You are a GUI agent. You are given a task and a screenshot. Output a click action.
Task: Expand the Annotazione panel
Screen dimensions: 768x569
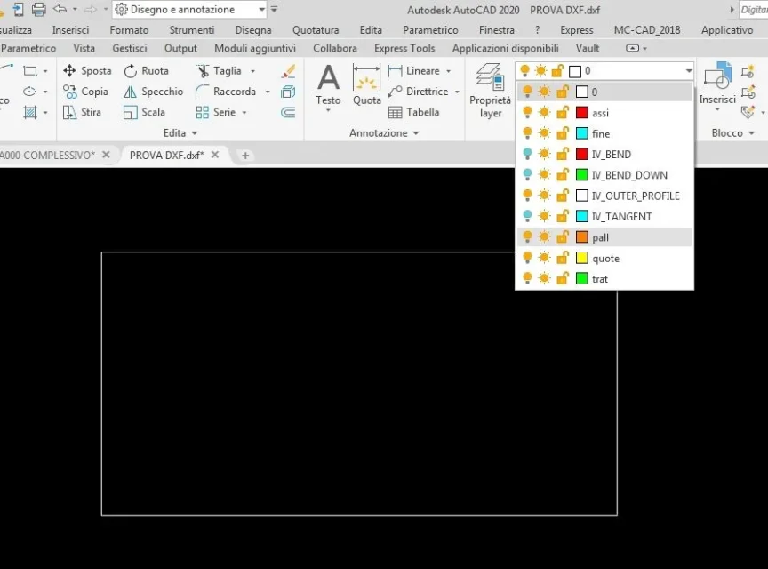[384, 132]
